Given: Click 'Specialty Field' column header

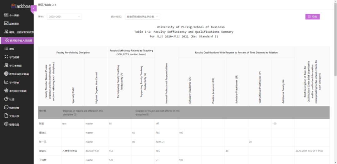Looking at the screenshot, I should 73,82.
